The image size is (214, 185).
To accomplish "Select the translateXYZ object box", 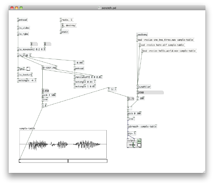I will coord(88,77).
